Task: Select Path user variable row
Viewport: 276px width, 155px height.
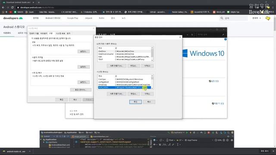Action: pyautogui.click(x=124, y=57)
